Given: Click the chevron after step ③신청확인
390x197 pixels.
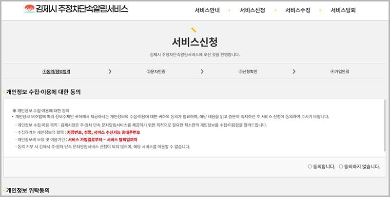Looking at the screenshot, I should tap(294, 72).
